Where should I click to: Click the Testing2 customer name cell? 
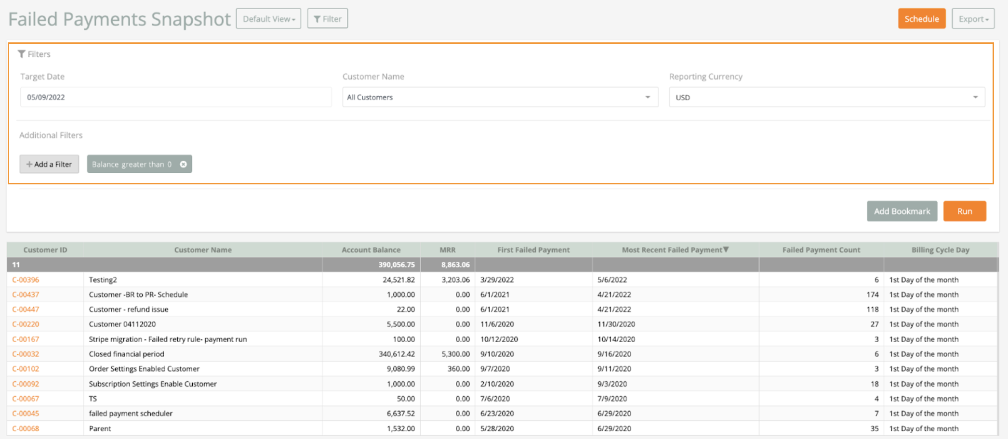pyautogui.click(x=203, y=280)
